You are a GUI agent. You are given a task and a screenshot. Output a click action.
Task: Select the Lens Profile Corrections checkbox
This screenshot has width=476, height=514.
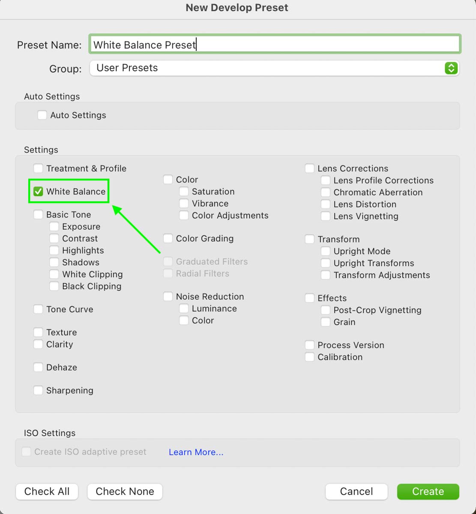[326, 180]
